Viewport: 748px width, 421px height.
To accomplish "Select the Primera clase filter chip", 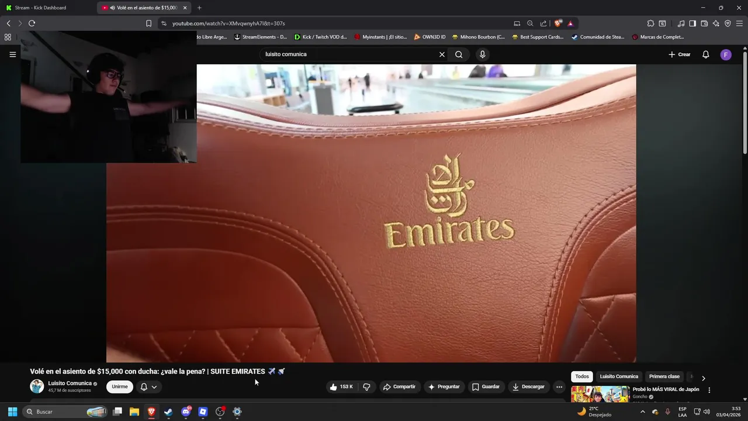I will (664, 377).
